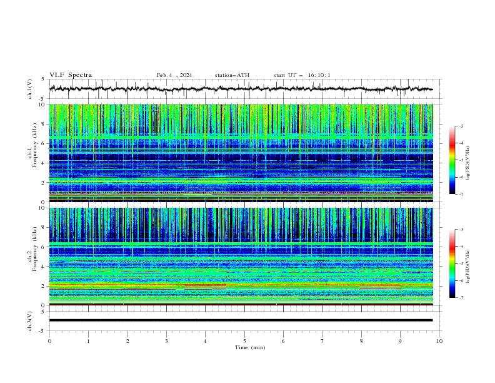
Task: Click time axis tick label "6"
Action: pos(283,341)
